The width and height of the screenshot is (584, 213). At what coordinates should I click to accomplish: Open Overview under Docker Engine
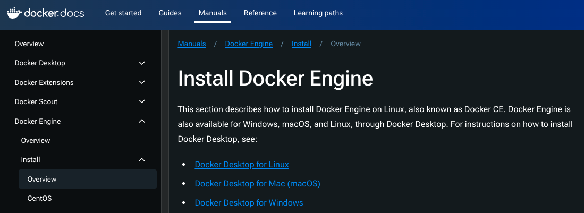(x=36, y=140)
